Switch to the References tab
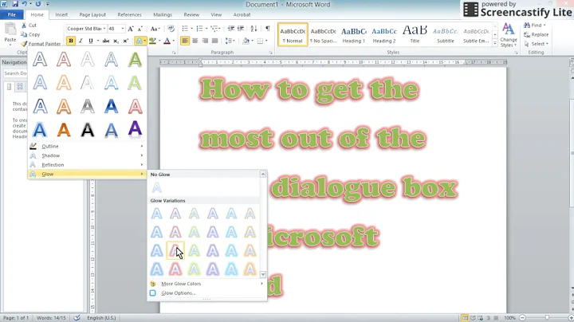Screen dimensions: 574x322 tap(129, 14)
